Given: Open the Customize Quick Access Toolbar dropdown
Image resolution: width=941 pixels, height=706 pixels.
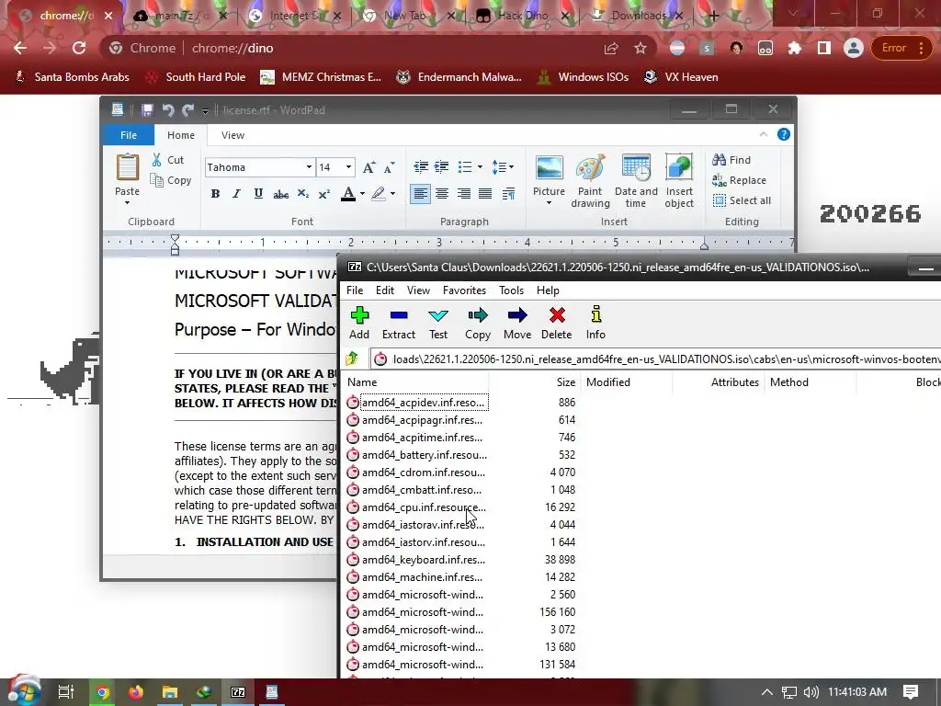Looking at the screenshot, I should 205,110.
